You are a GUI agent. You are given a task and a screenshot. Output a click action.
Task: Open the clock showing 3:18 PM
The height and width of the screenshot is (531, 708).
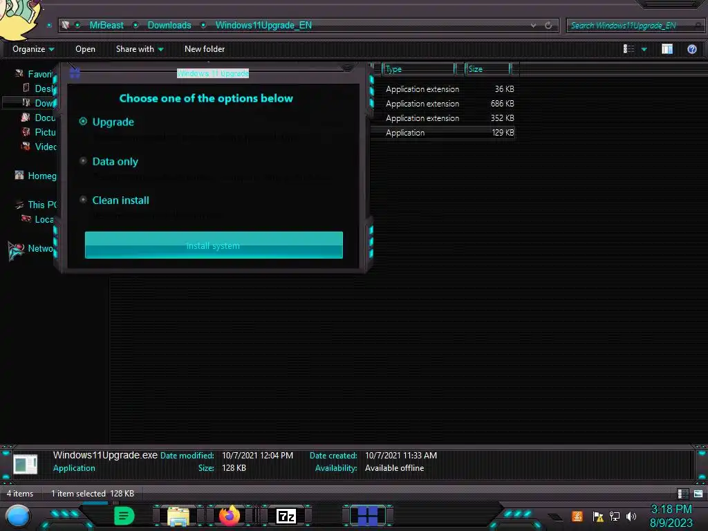coord(671,510)
